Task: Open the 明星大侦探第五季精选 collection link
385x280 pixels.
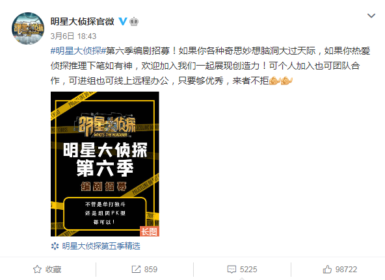Action: [x=101, y=246]
